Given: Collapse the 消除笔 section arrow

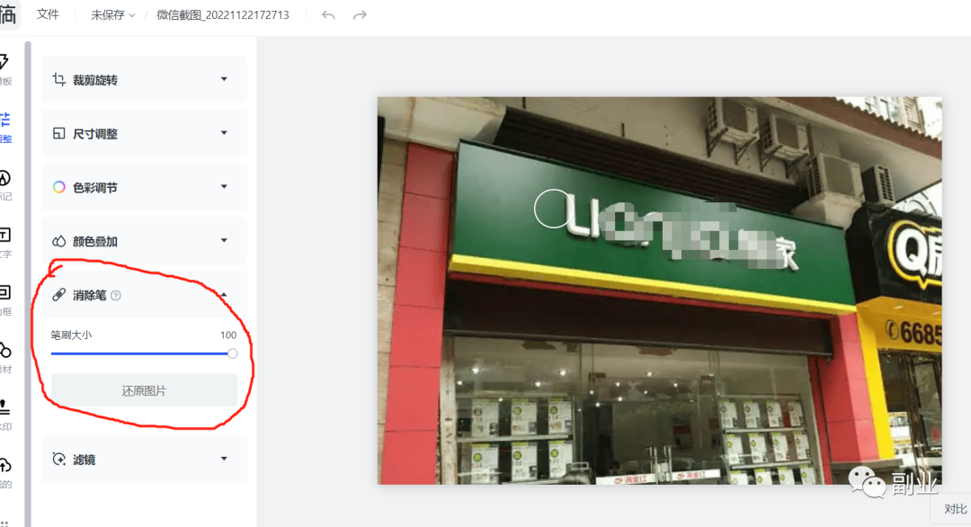Looking at the screenshot, I should coord(224,295).
